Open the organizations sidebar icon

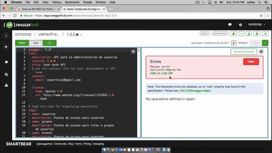[x=6, y=85]
